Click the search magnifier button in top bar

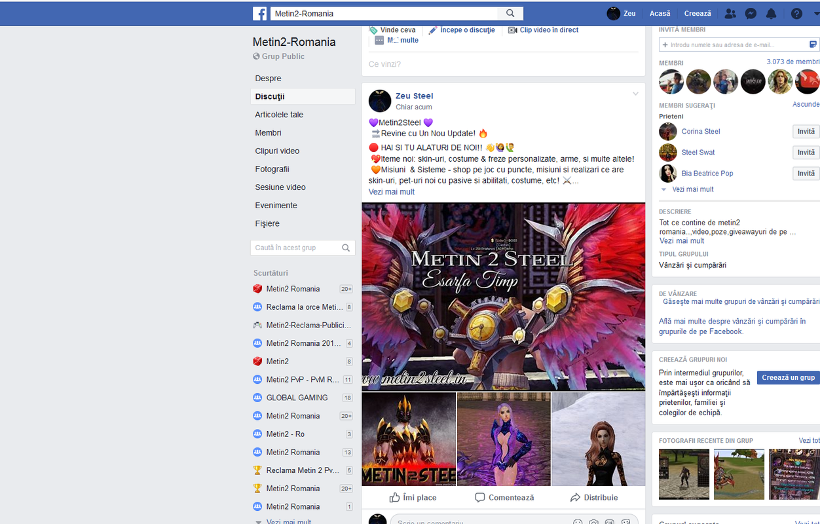tap(510, 13)
